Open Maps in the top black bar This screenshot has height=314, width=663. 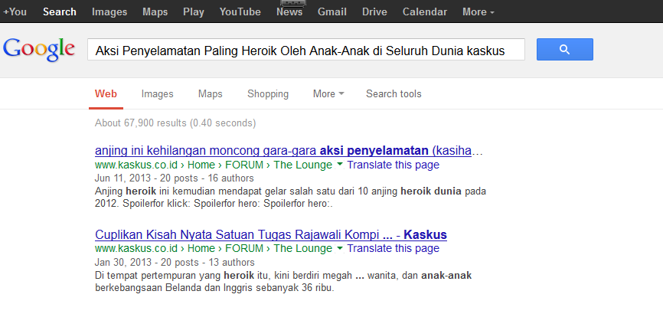[x=155, y=11]
